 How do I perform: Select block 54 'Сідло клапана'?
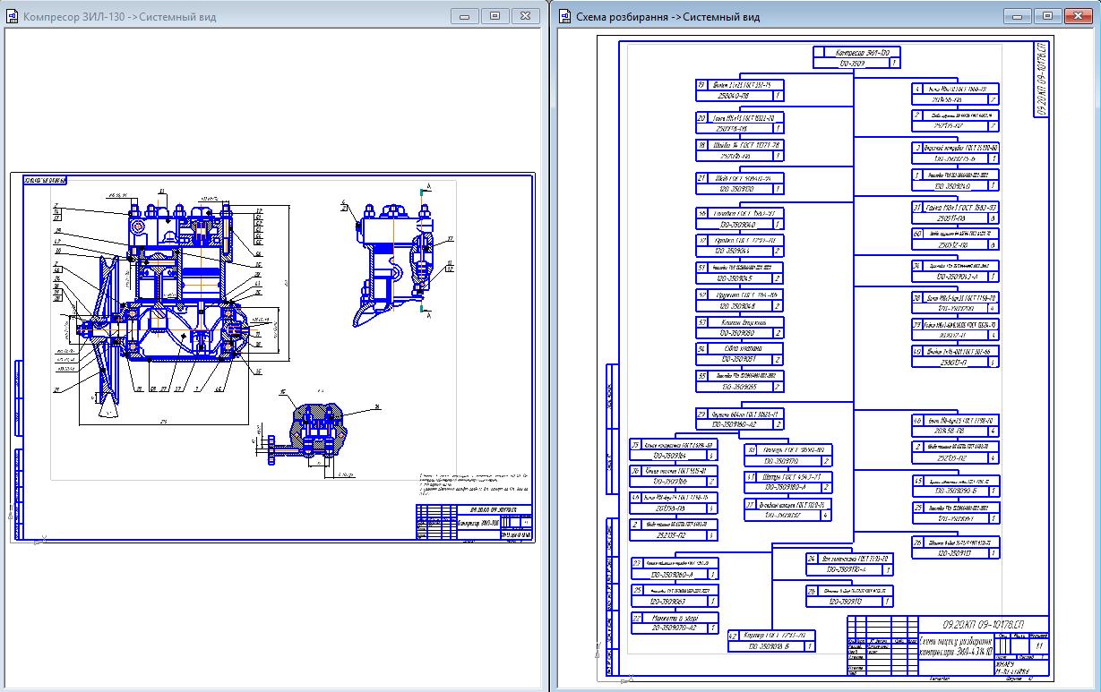click(x=741, y=354)
